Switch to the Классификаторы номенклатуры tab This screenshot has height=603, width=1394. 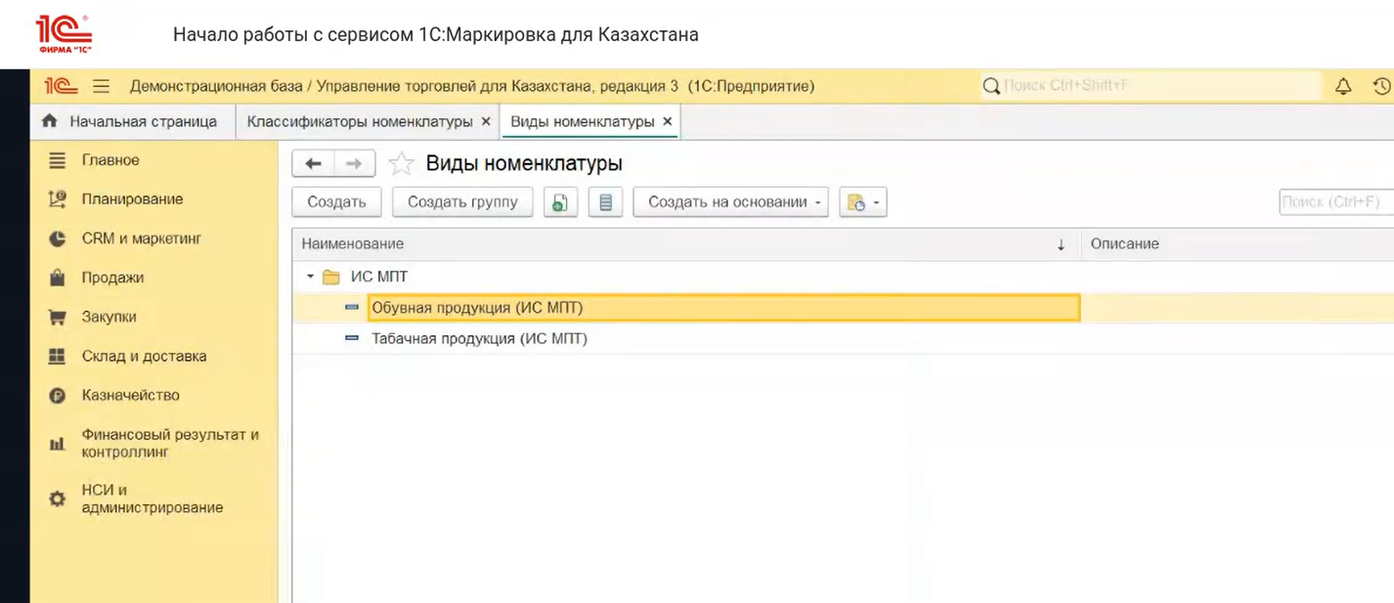click(359, 122)
